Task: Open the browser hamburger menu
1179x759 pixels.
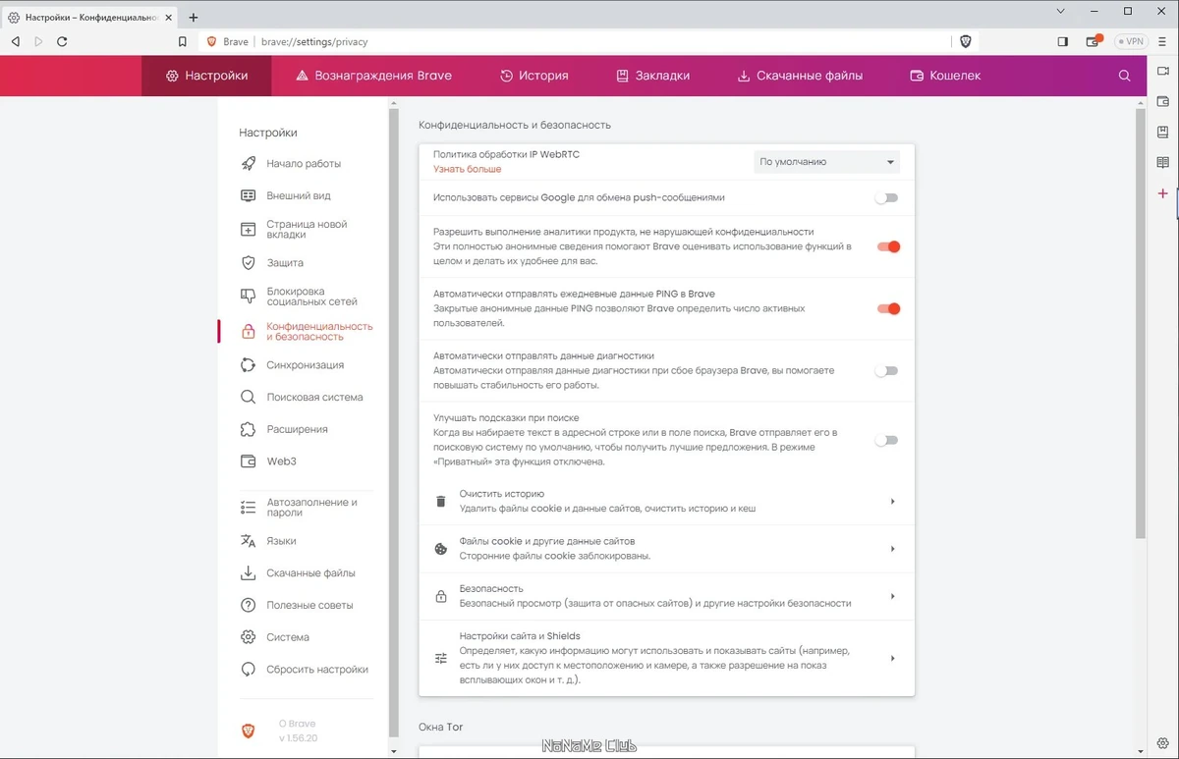Action: tap(1164, 42)
